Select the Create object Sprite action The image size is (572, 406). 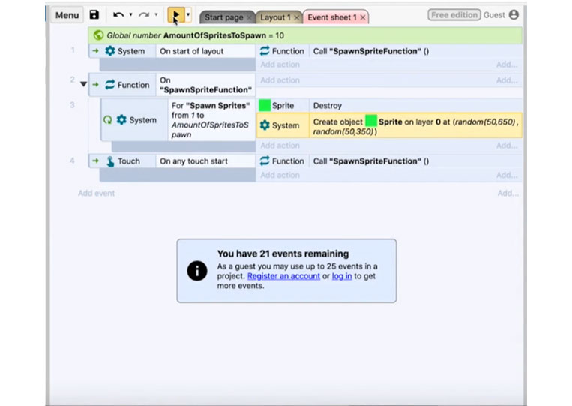coord(415,125)
